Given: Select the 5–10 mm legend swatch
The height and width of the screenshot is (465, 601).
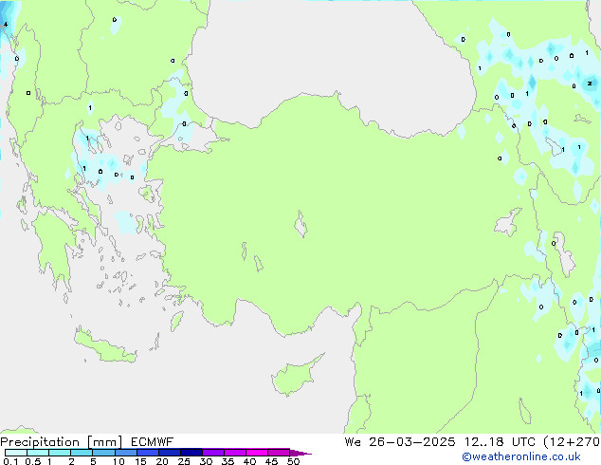Looking at the screenshot, I should coord(103,453).
